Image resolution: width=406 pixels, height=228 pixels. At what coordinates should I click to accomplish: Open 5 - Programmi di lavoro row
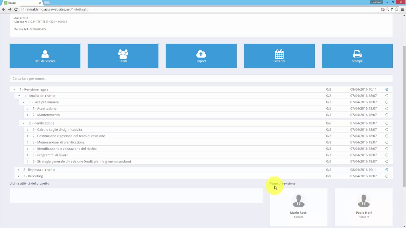tap(208, 155)
